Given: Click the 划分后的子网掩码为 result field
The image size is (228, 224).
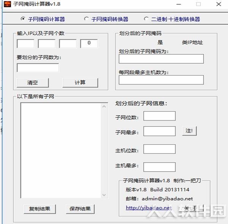Looking at the screenshot, I should tap(161, 59).
